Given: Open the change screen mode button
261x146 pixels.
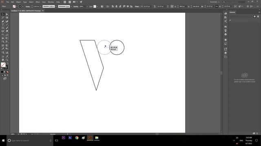Looking at the screenshot, I should 5,79.
